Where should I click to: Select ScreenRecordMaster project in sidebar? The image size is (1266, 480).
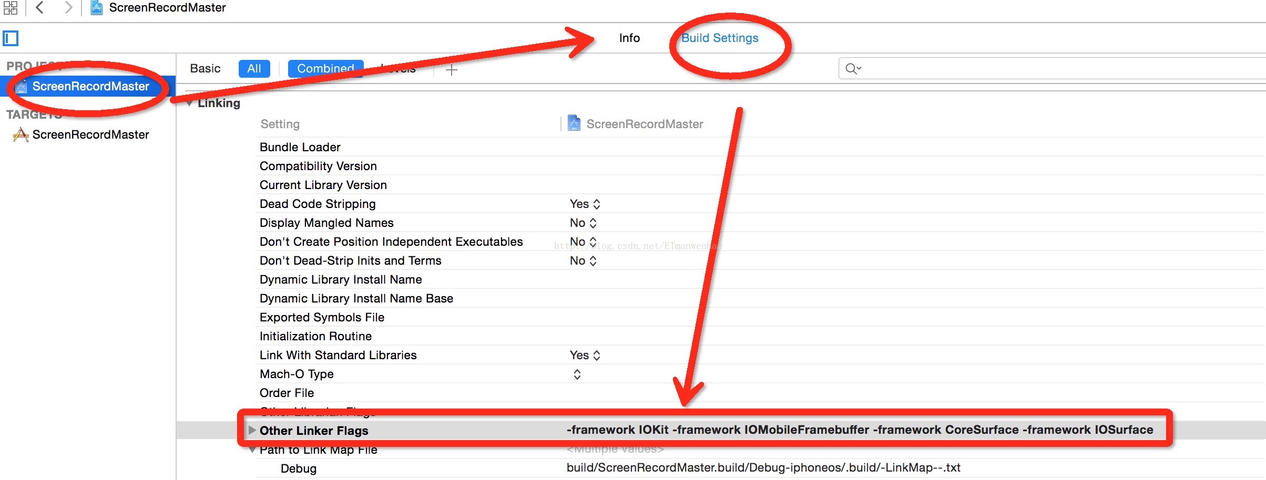click(88, 86)
